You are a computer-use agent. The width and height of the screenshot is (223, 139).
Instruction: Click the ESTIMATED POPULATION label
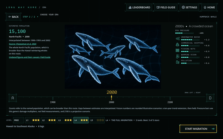coord(19,26)
